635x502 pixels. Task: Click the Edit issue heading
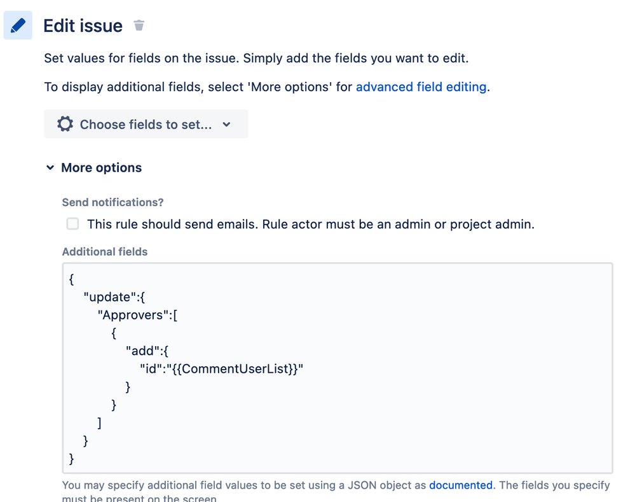[83, 25]
